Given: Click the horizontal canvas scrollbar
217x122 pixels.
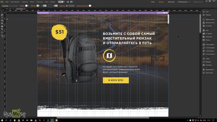Looking at the screenshot, I should click(x=103, y=118).
